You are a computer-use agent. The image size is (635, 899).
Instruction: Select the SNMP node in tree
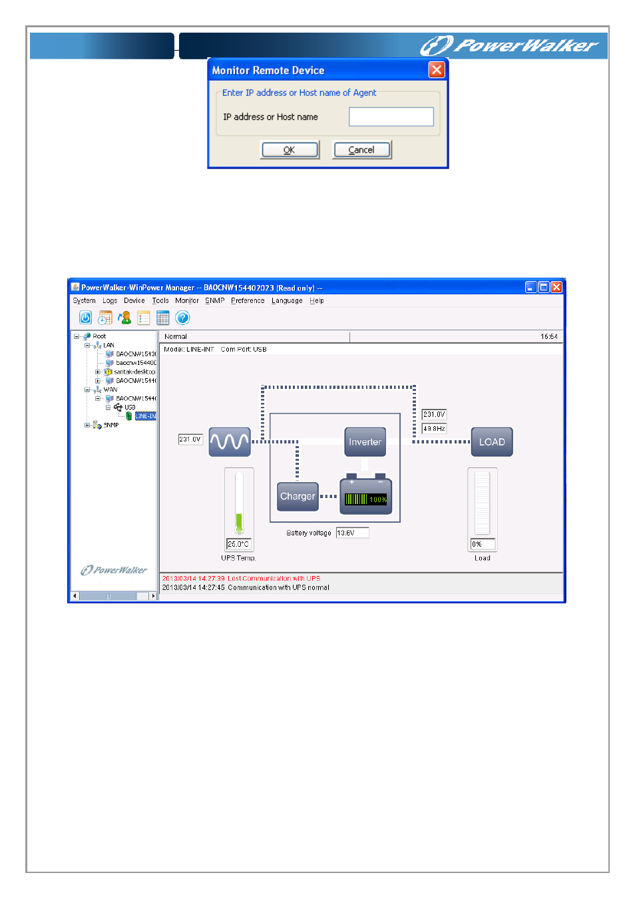click(x=111, y=425)
